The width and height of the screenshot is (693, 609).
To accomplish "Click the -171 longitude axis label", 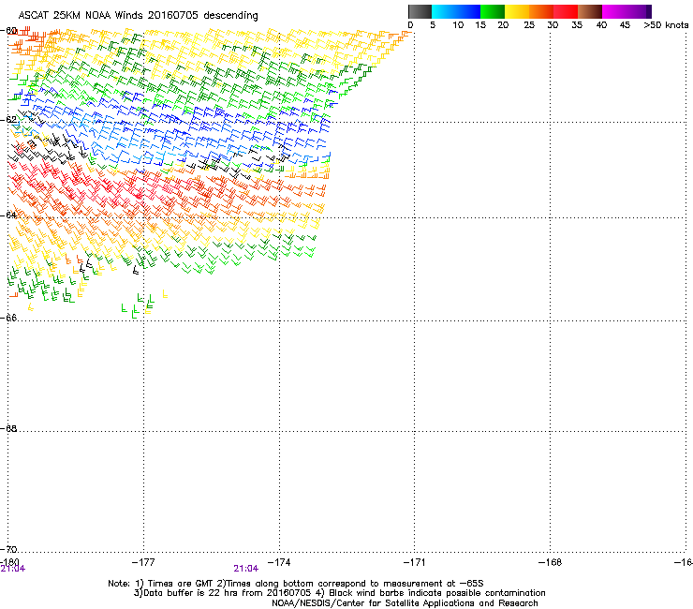I will tap(415, 562).
